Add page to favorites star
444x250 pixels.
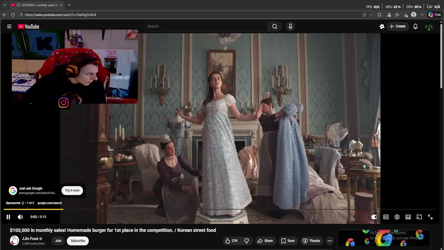coord(371,15)
